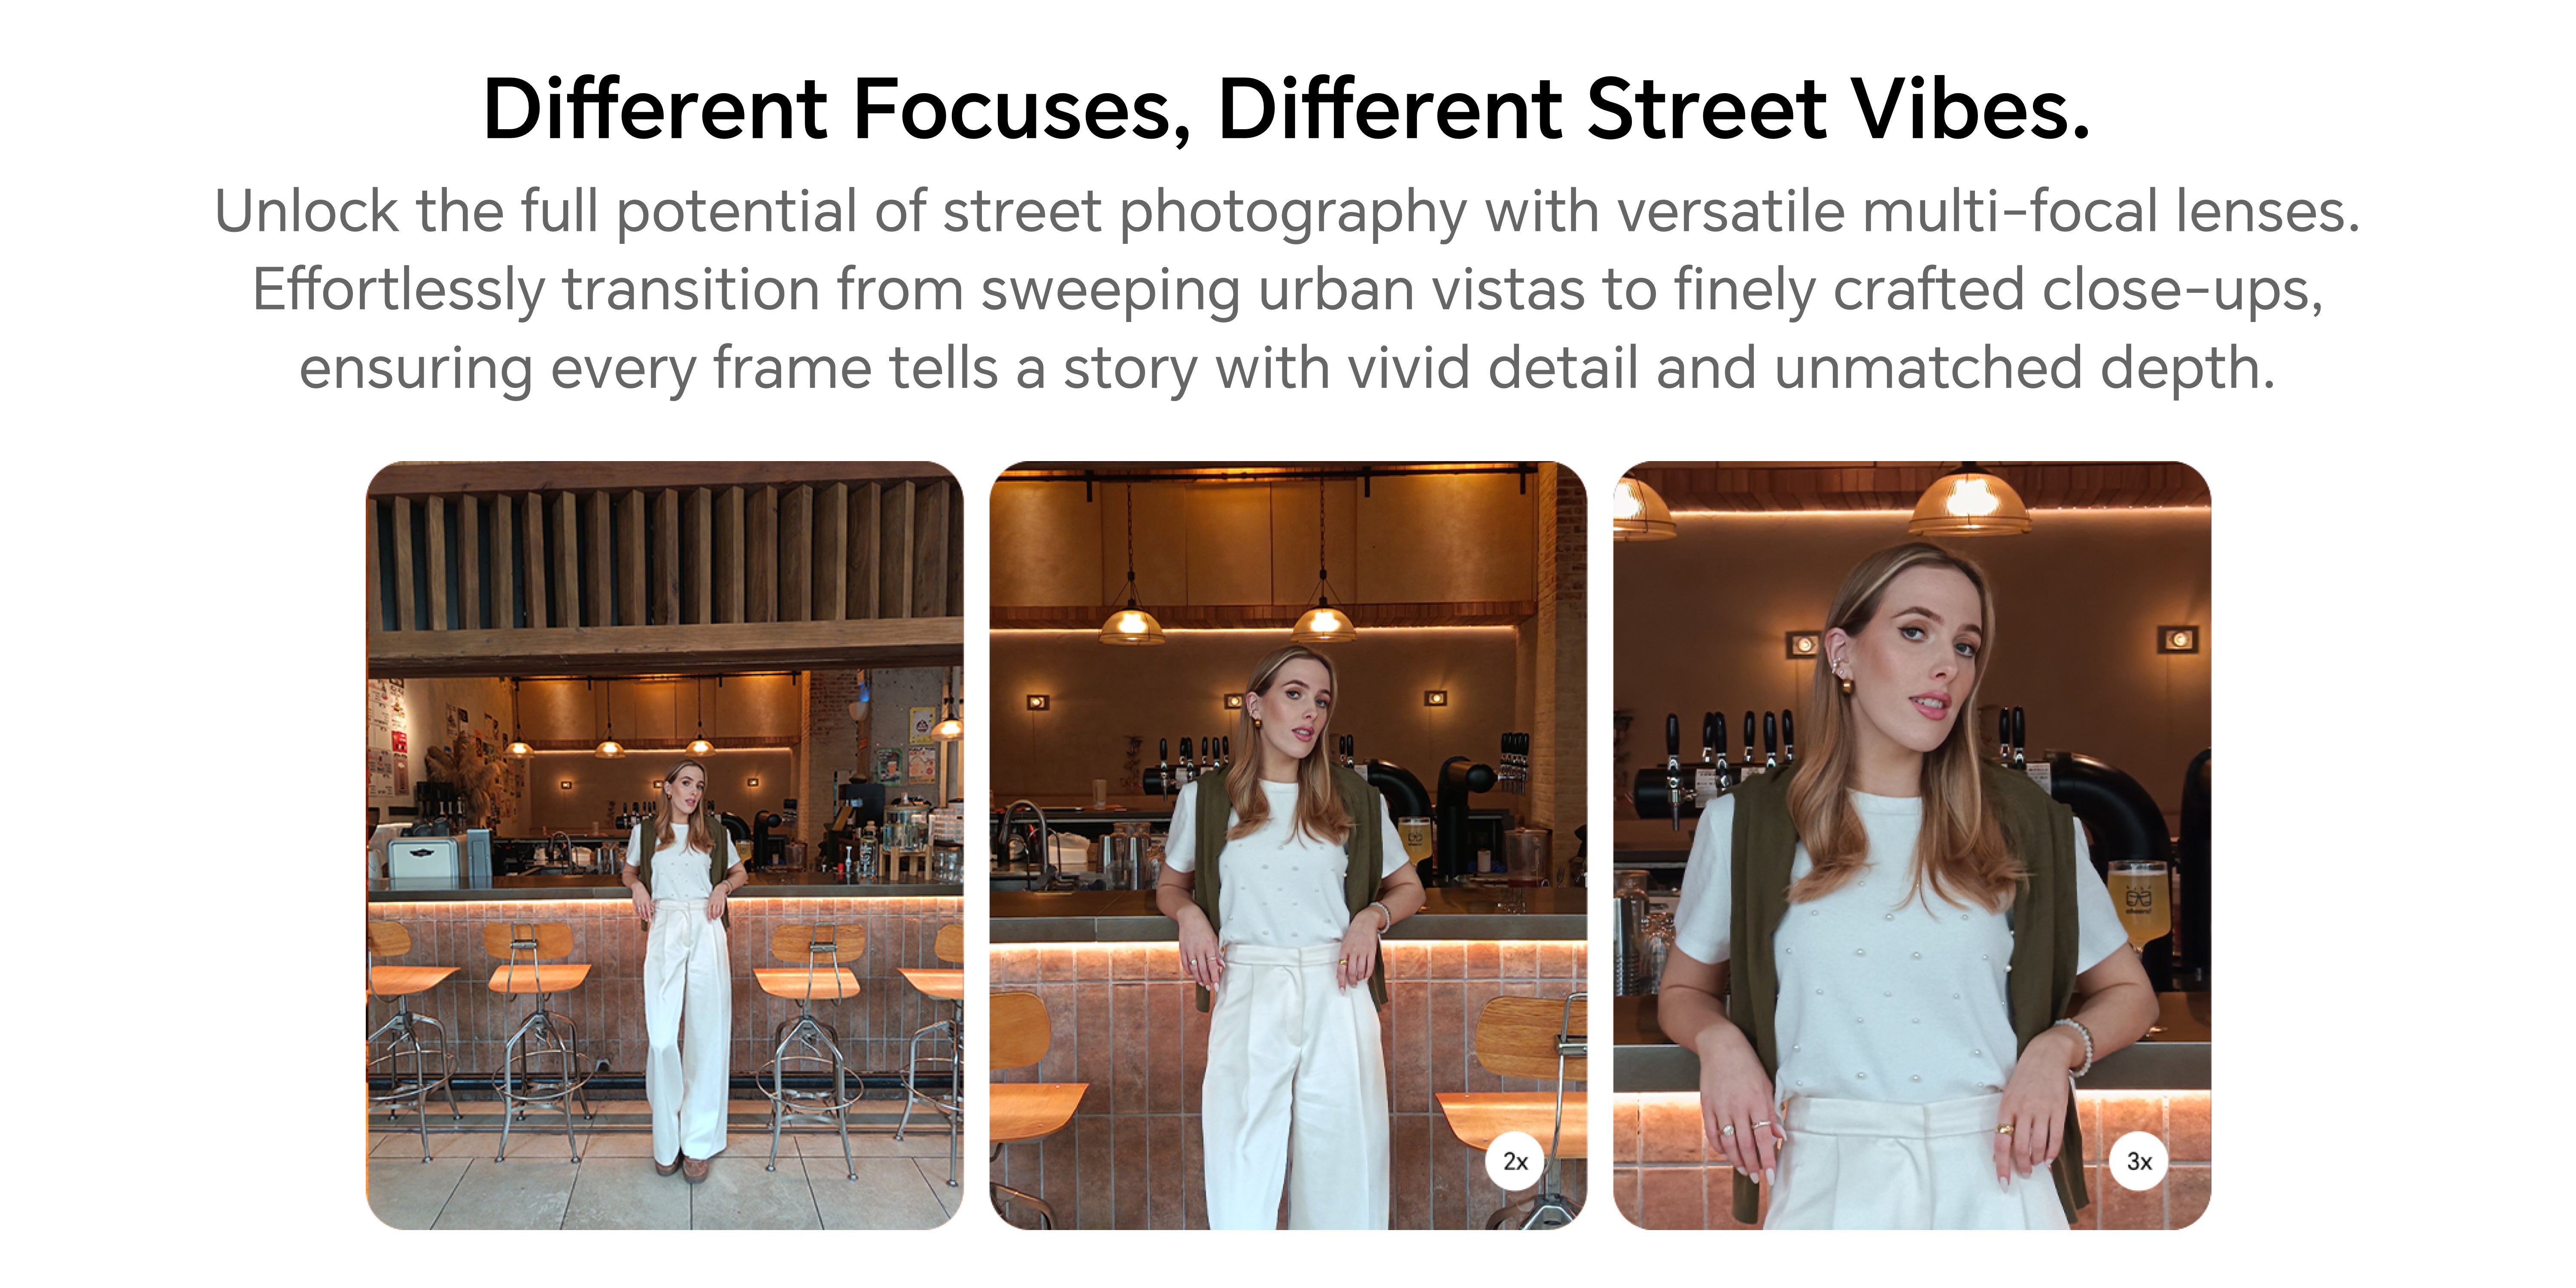This screenshot has height=1288, width=2576.
Task: Click the 2x zoom badge
Action: click(1515, 1161)
